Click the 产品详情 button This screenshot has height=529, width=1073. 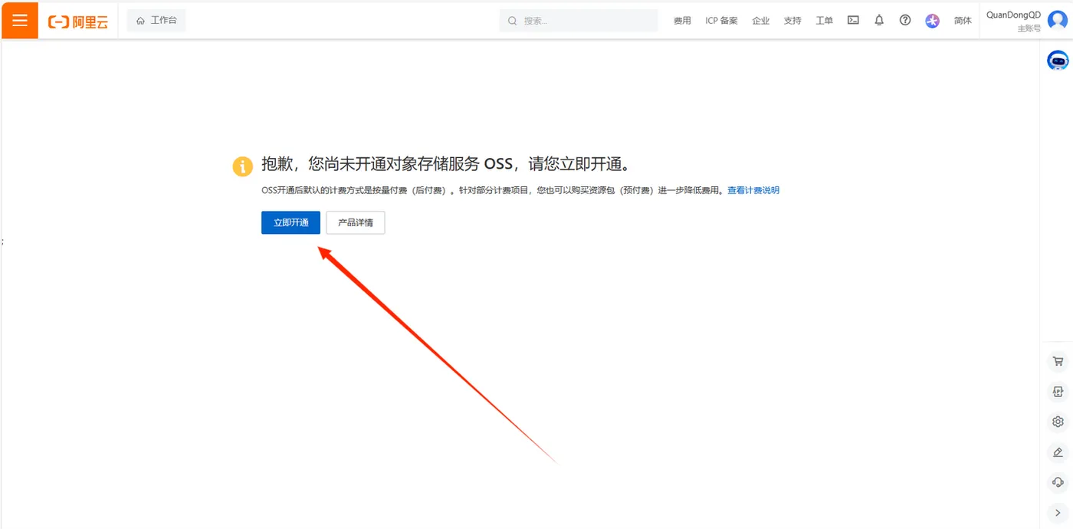coord(356,222)
